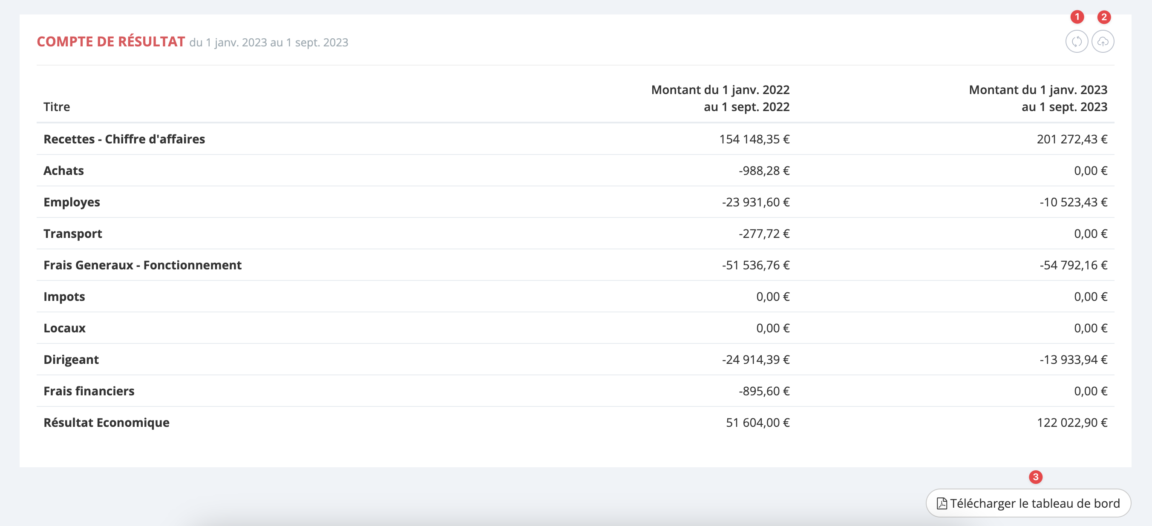Viewport: 1152px width, 526px height.
Task: Click the 2022 Montant column header
Action: [x=720, y=98]
